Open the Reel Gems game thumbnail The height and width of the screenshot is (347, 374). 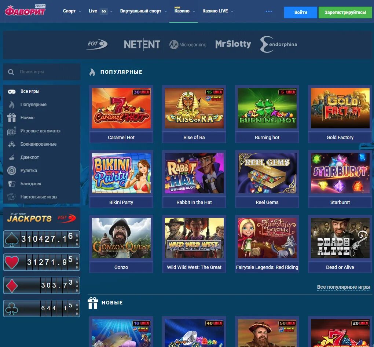267,173
